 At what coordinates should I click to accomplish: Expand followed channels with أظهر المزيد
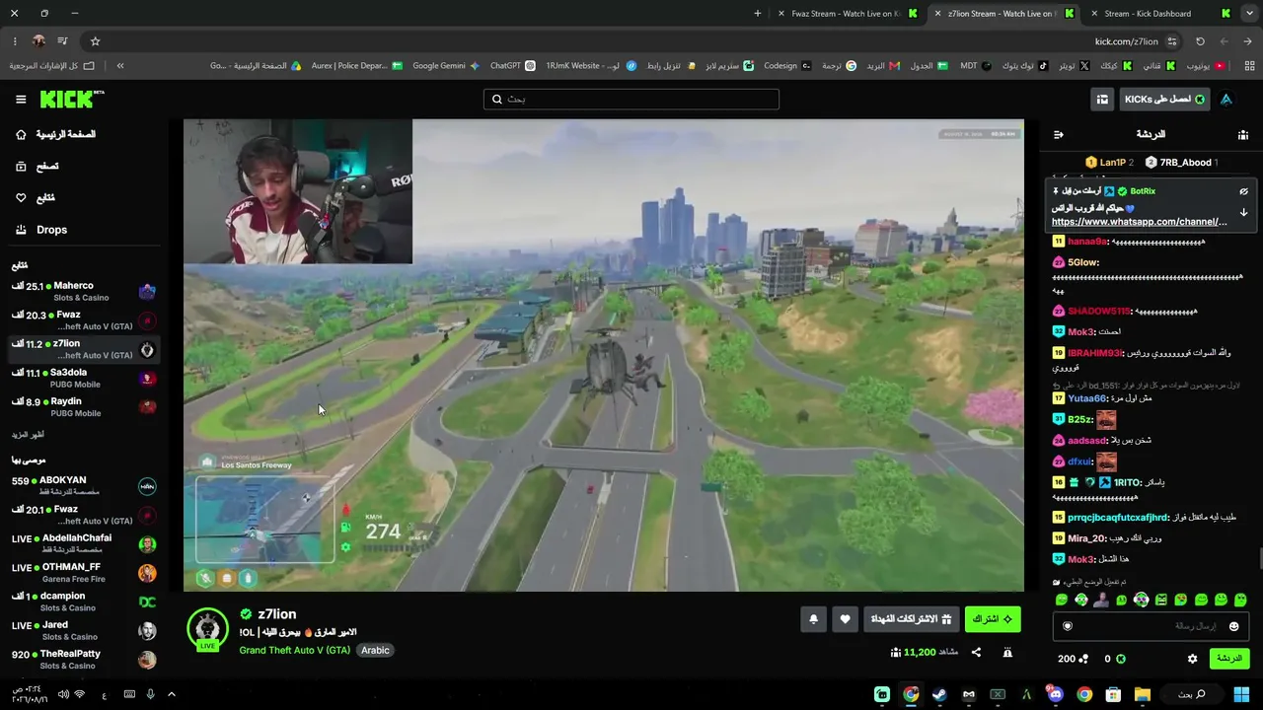pyautogui.click(x=28, y=435)
